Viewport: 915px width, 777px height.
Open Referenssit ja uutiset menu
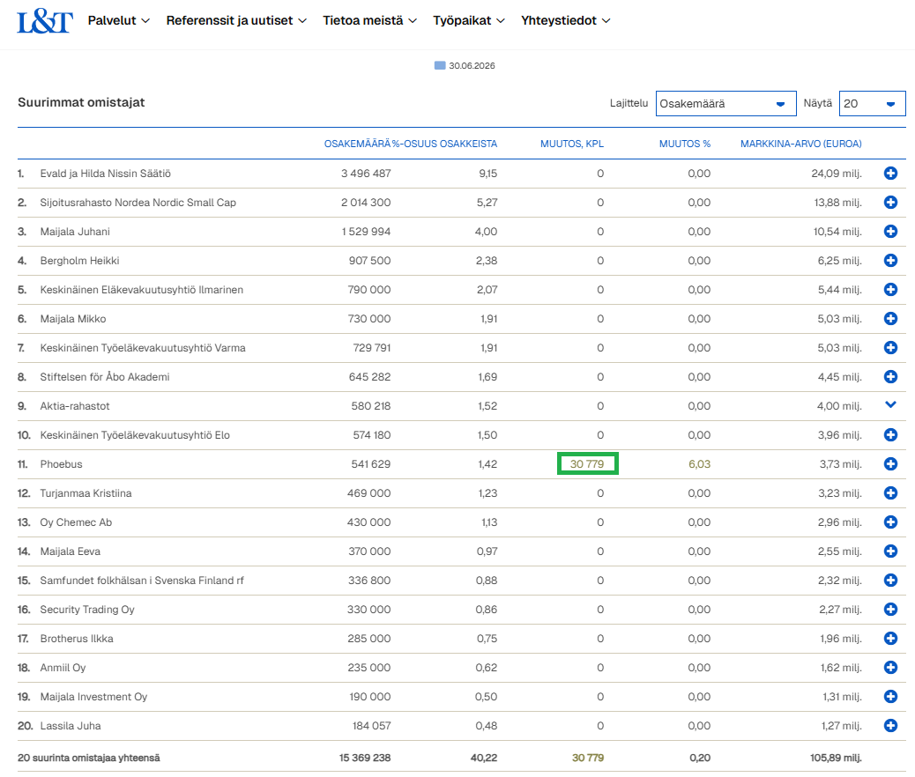tap(236, 20)
